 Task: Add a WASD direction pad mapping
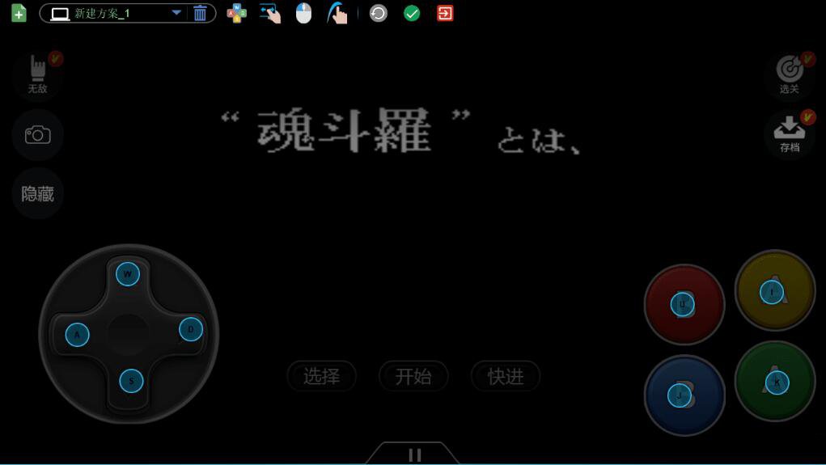[236, 13]
